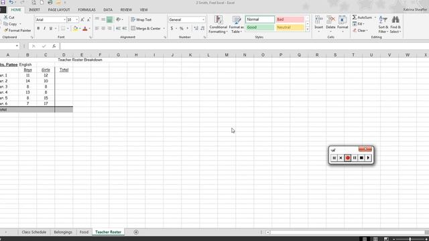Add a new sheet with plus button
Viewport: 429px width, 241px height.
pos(136,232)
